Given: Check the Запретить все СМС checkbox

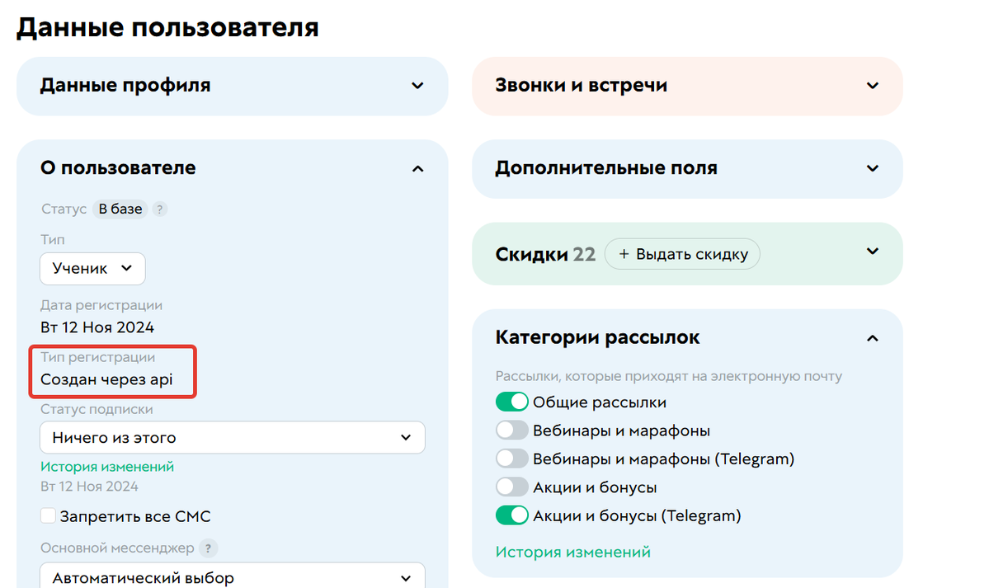Looking at the screenshot, I should coord(48,515).
